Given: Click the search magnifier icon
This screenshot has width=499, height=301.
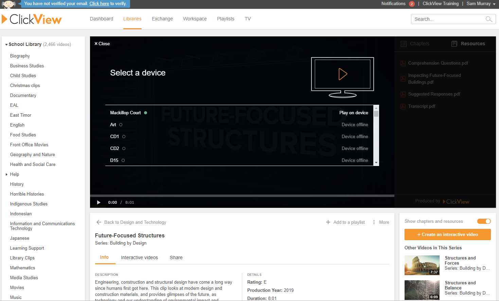Looking at the screenshot, I should pos(489,19).
